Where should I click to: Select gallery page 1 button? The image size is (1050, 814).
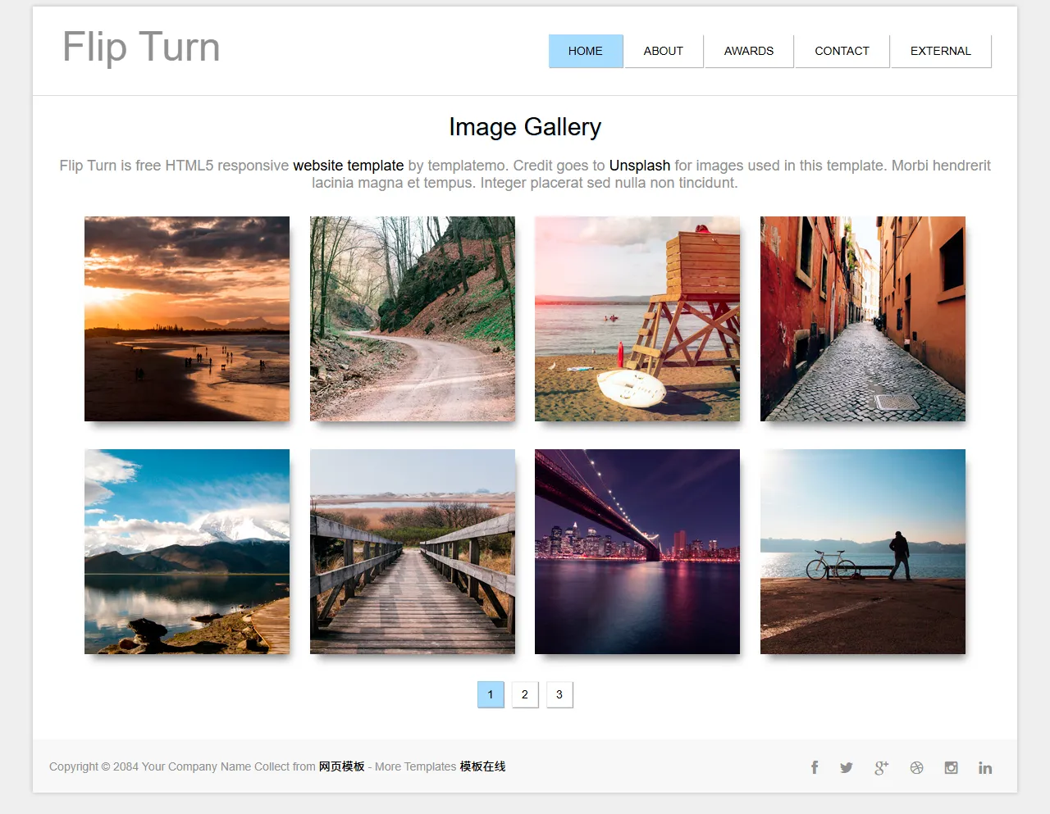[x=491, y=694]
